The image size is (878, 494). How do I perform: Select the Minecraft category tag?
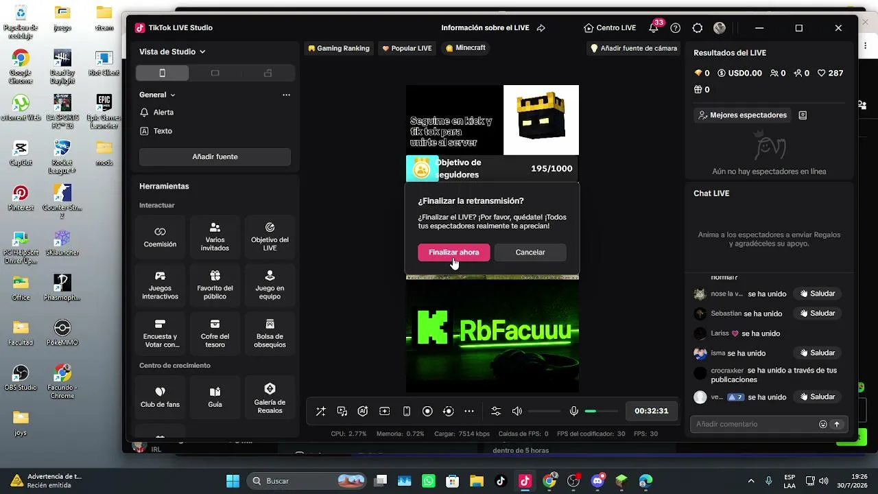[x=466, y=48]
